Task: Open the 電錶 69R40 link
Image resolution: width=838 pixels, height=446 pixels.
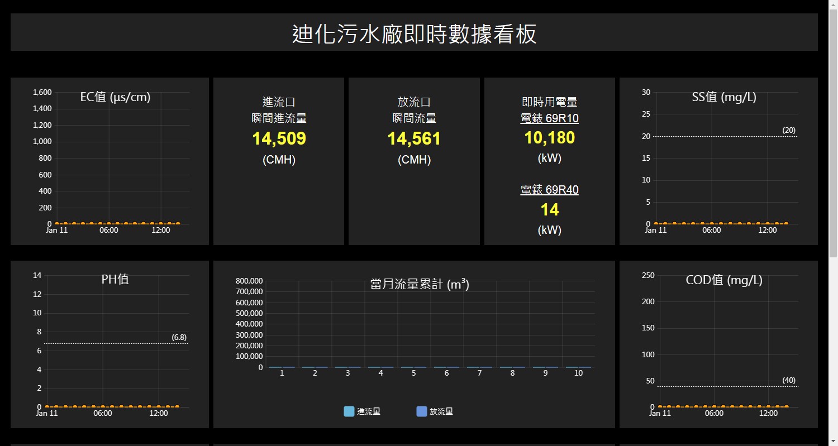Action: tap(549, 190)
